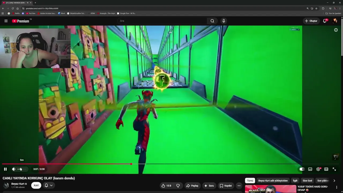Open player settings gear
The width and height of the screenshot is (343, 193).
click(318, 169)
